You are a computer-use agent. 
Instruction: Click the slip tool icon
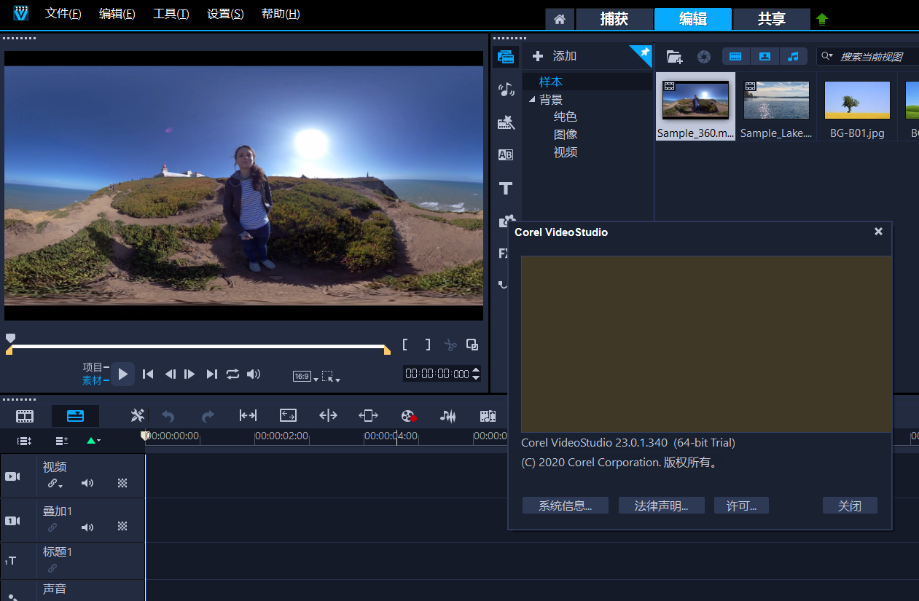pos(248,415)
